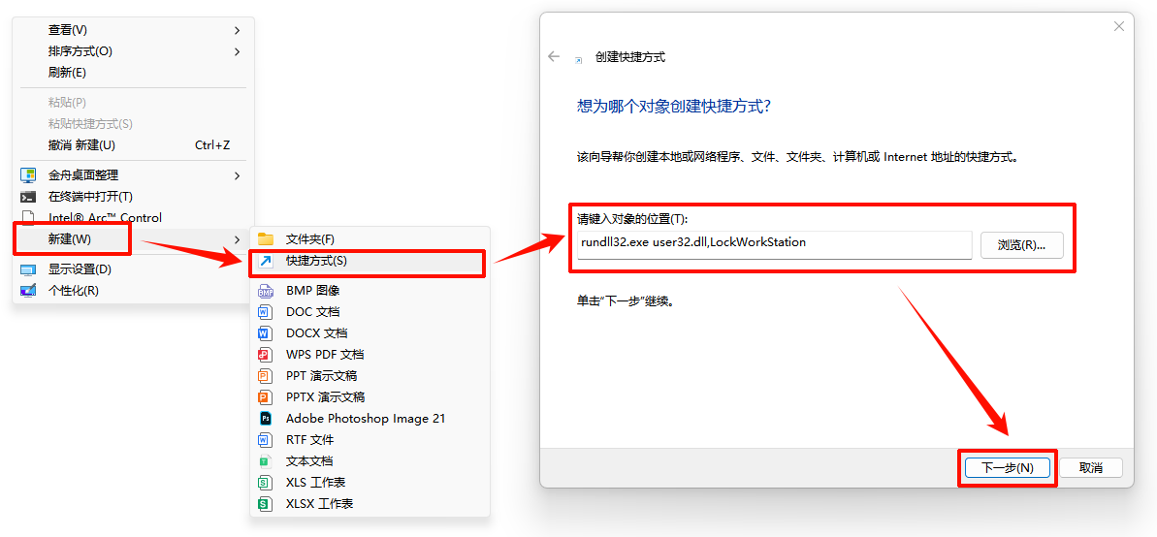Click the PPT 演示文稿 icon
Screen dimensions: 1157x537
(x=264, y=376)
